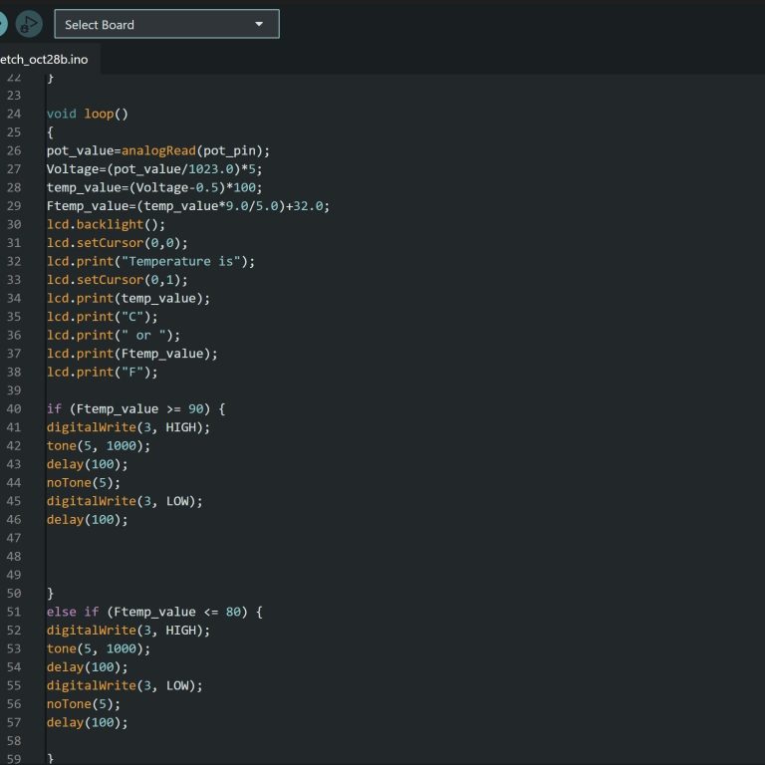The image size is (765, 765).
Task: Click the Start Debugging icon
Action: coord(30,24)
